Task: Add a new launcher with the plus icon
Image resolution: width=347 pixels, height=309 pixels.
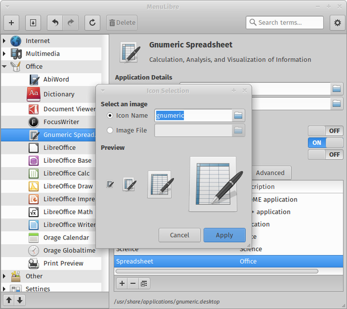Action: pos(11,23)
